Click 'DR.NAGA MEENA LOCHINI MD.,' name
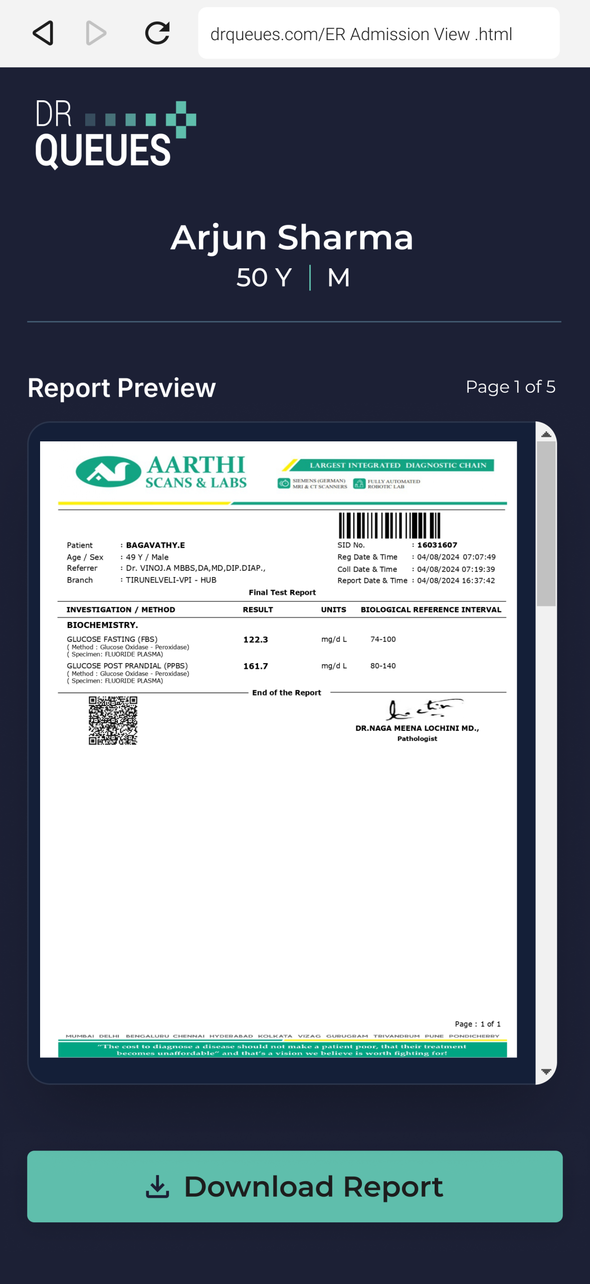Image resolution: width=590 pixels, height=1284 pixels. point(417,728)
